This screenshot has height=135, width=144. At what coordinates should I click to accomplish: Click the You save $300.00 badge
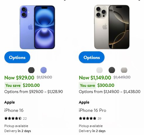pos(97,85)
